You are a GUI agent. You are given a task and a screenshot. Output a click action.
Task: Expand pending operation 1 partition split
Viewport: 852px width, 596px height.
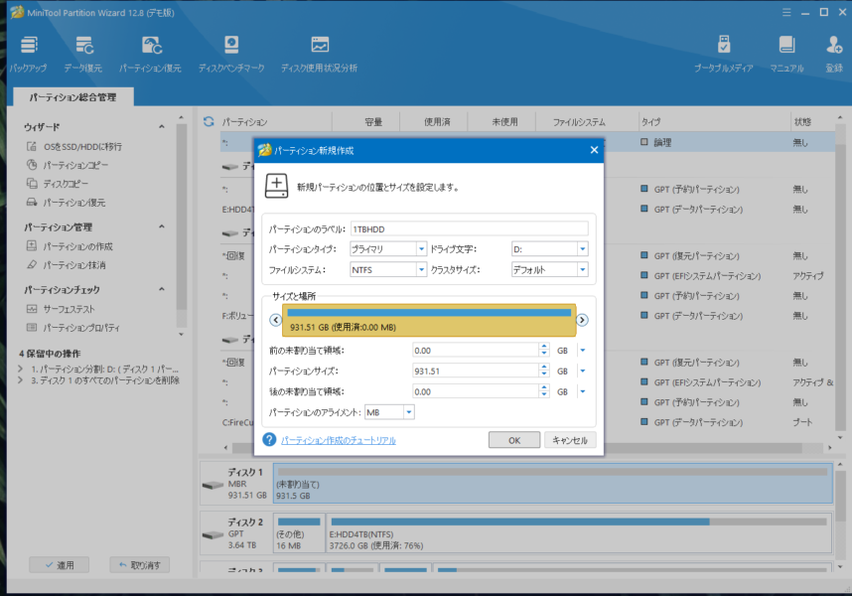(x=21, y=369)
